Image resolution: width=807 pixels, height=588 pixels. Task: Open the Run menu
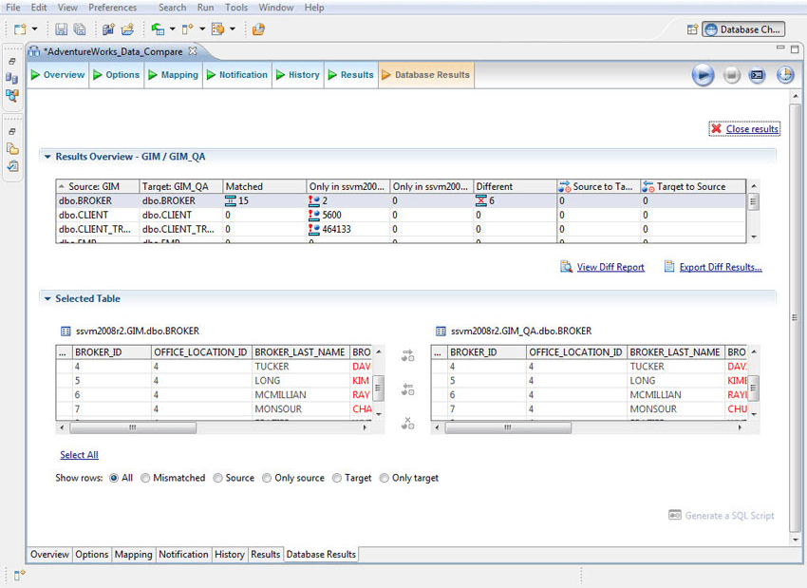[205, 8]
